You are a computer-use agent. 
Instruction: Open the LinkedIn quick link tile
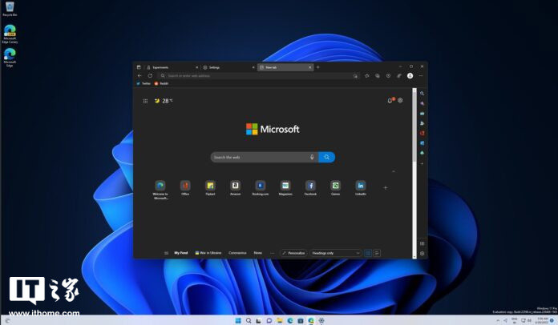361,188
